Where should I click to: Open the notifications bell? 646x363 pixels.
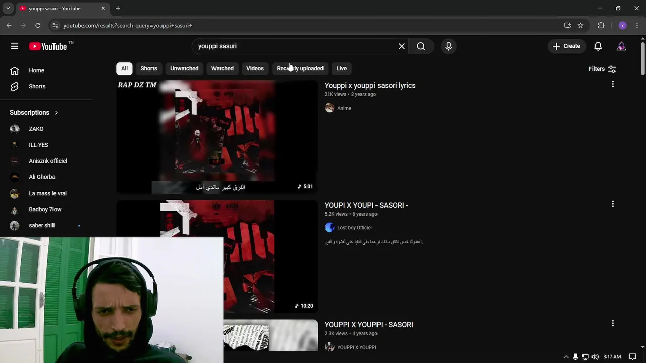coord(598,46)
